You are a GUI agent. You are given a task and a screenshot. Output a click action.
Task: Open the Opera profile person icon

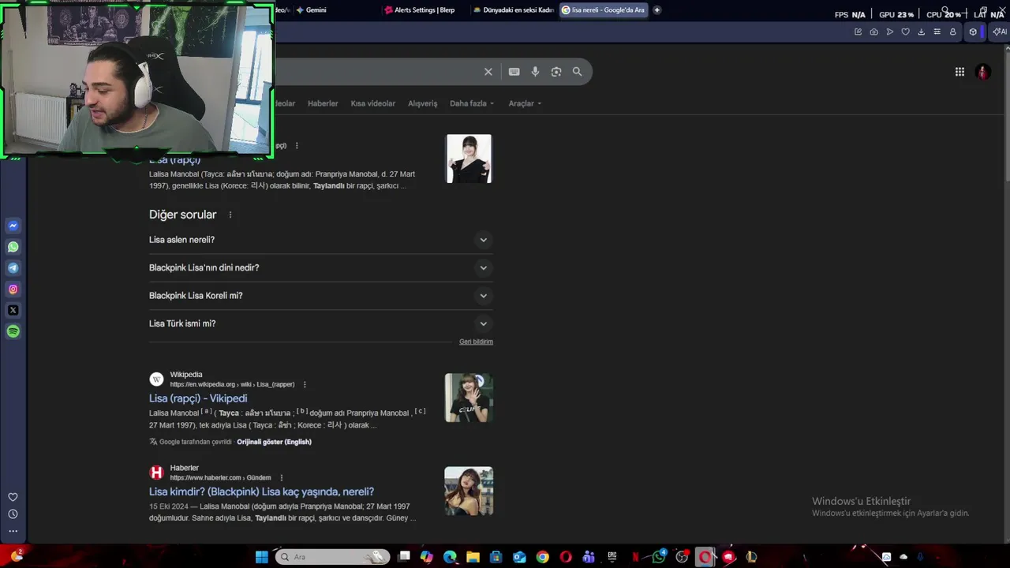(952, 32)
